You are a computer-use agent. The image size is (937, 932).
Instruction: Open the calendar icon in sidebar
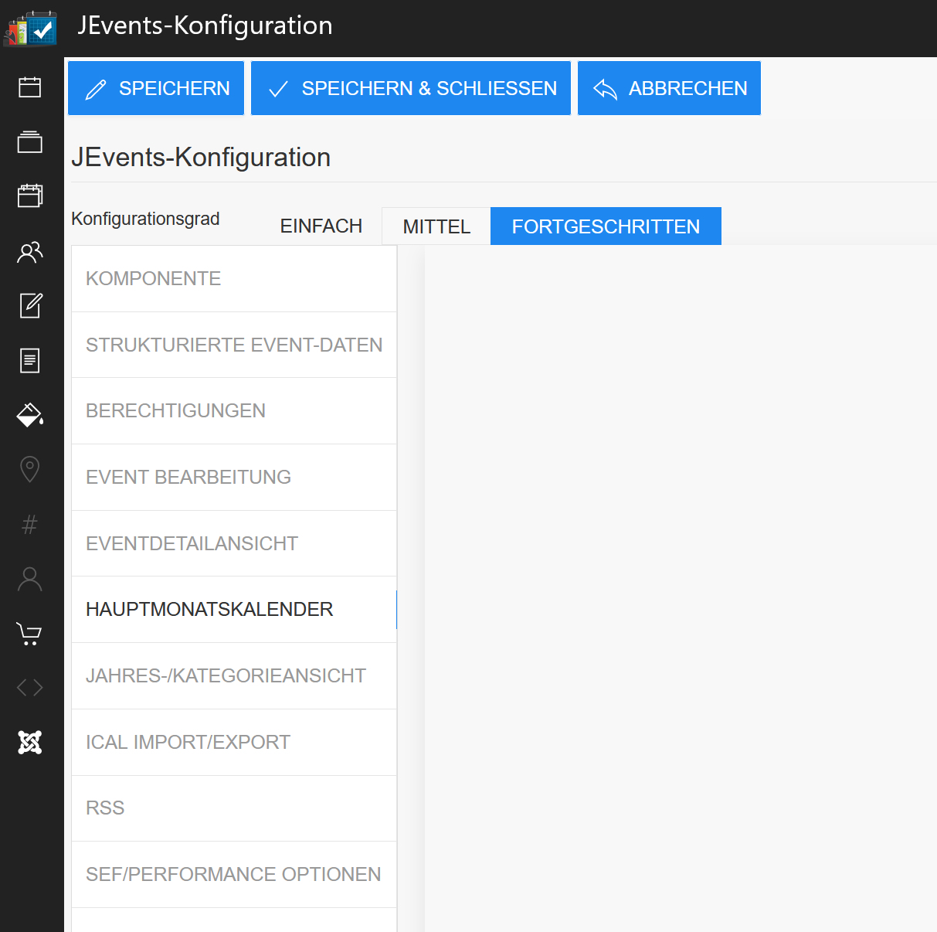point(30,87)
